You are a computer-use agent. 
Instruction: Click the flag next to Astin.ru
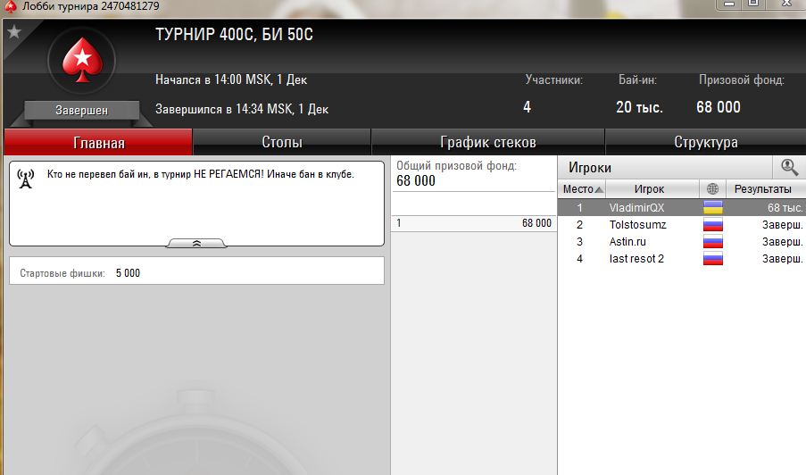pyautogui.click(x=713, y=242)
